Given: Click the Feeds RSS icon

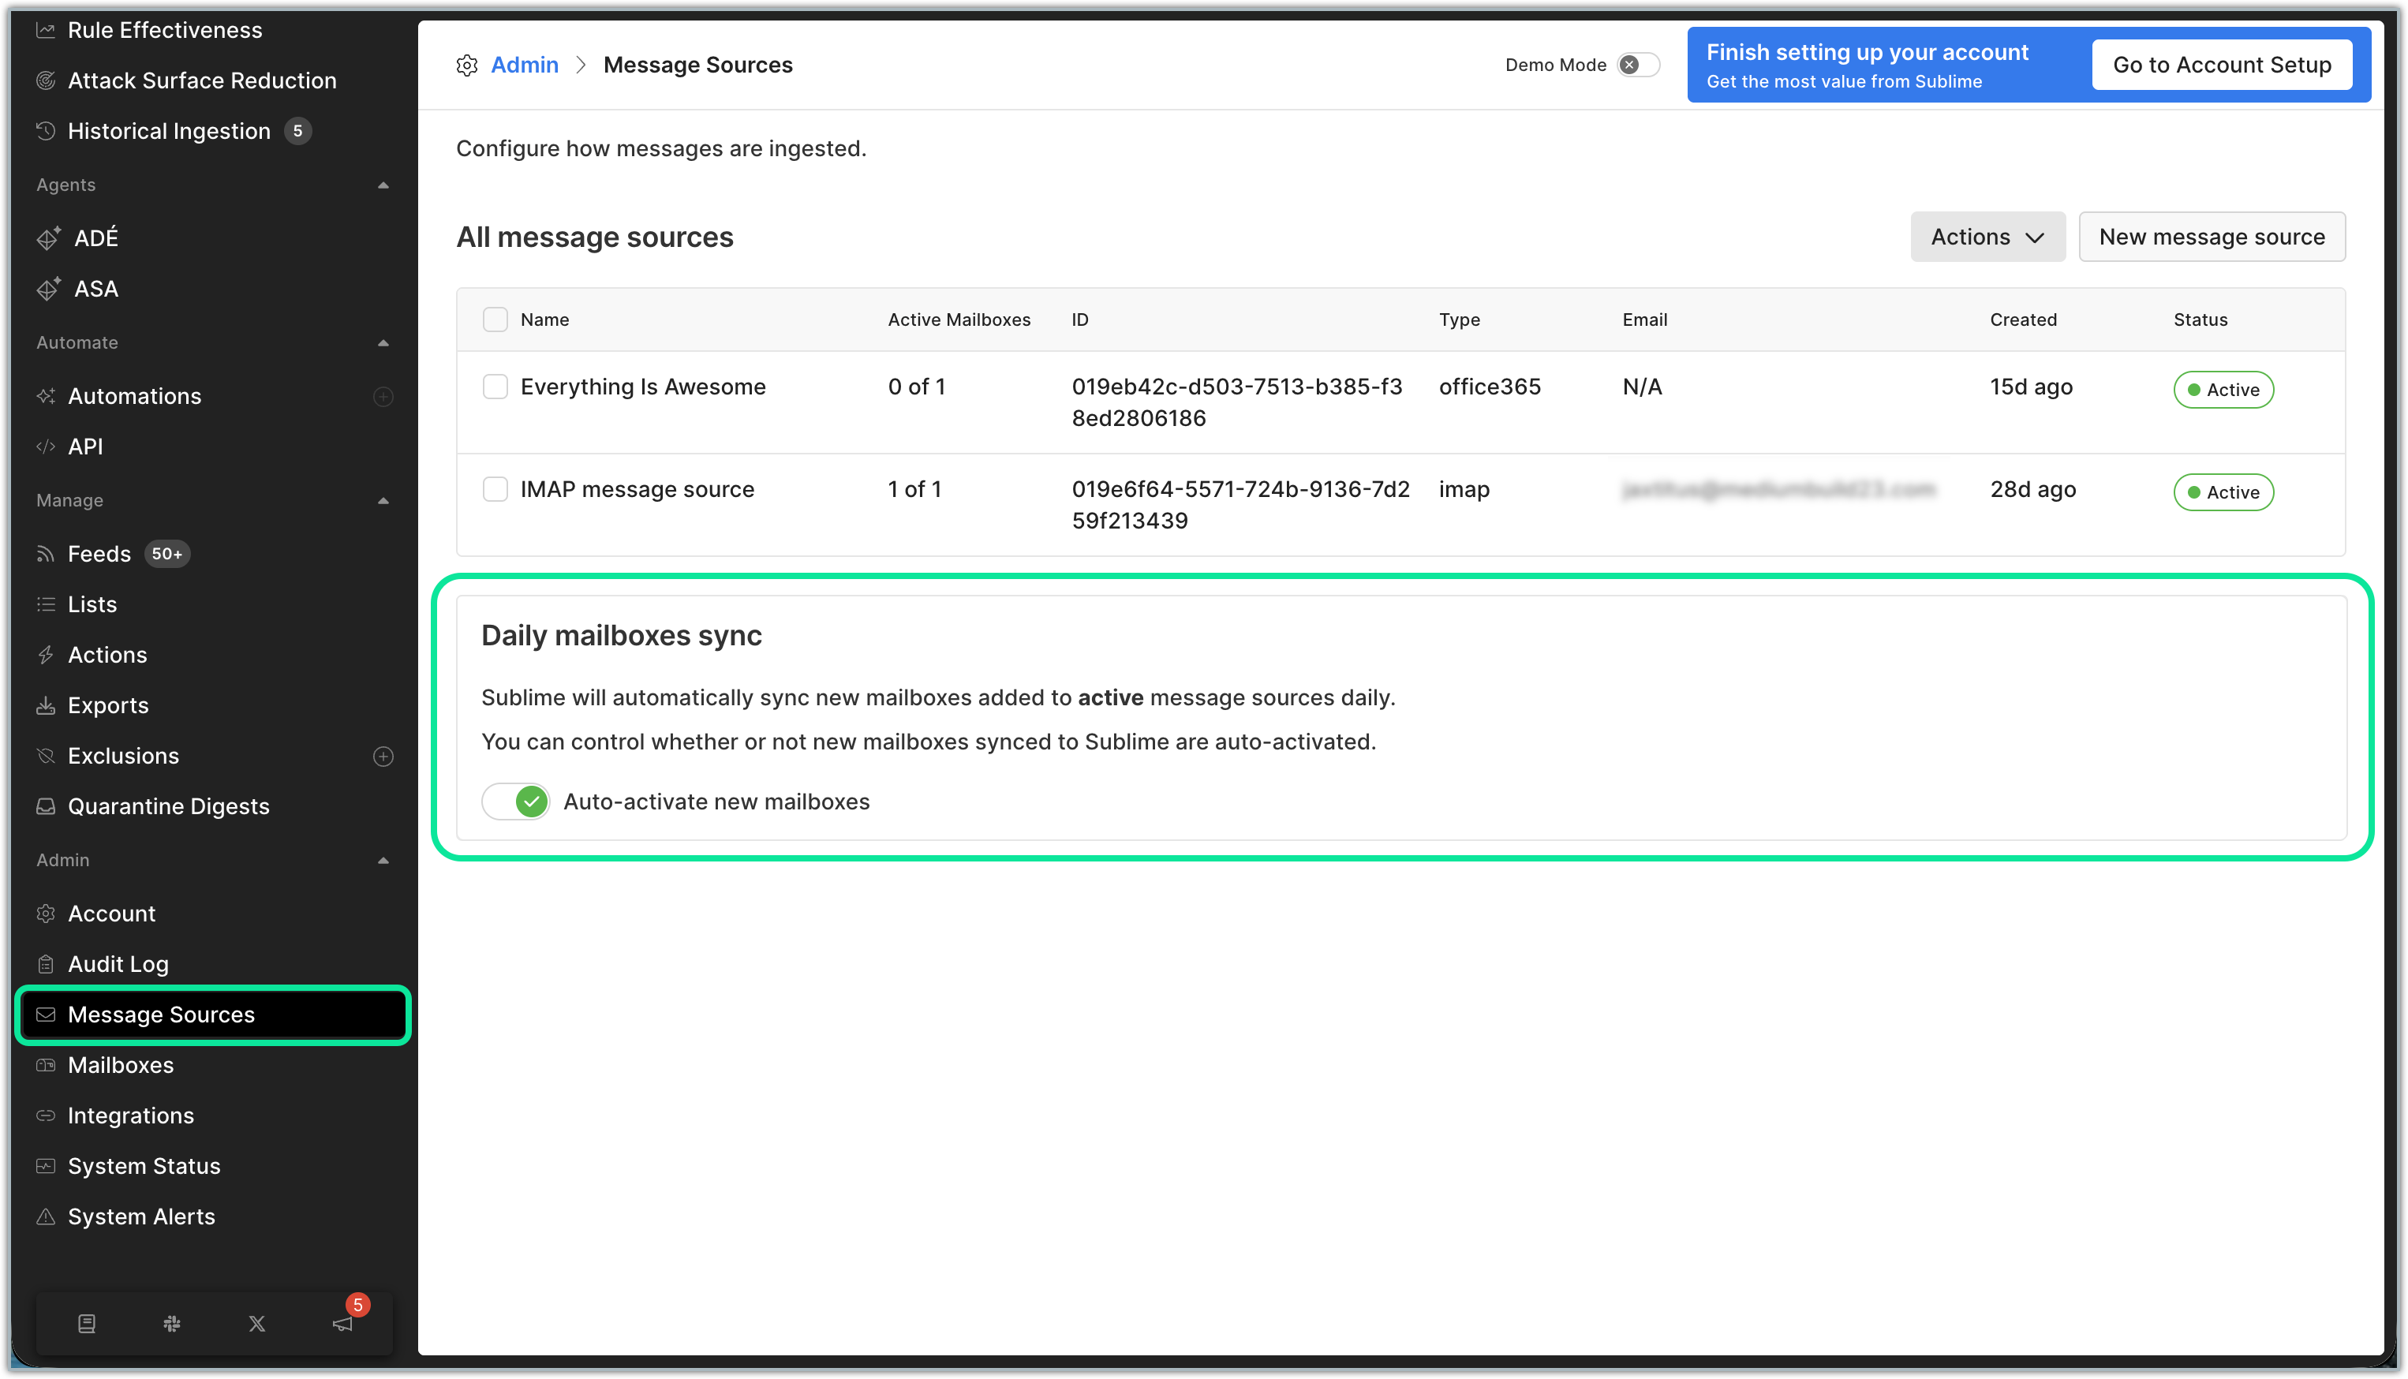Looking at the screenshot, I should 46,554.
